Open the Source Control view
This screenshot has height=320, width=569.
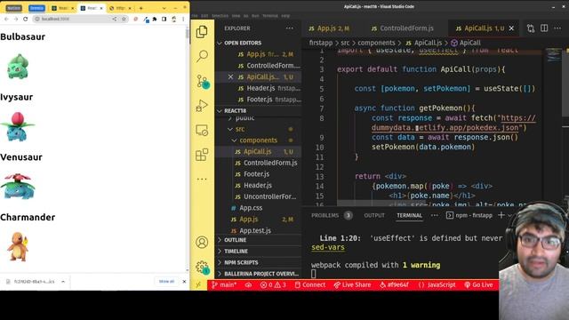click(x=202, y=81)
